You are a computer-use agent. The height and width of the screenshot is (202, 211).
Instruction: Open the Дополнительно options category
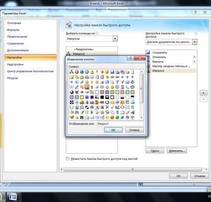[x=18, y=50]
